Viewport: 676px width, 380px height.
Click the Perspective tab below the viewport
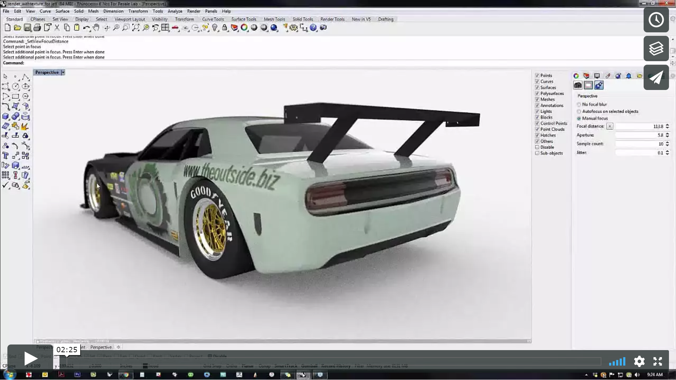[101, 347]
